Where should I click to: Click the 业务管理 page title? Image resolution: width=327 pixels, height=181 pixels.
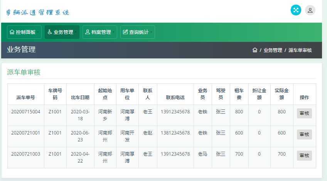21,50
